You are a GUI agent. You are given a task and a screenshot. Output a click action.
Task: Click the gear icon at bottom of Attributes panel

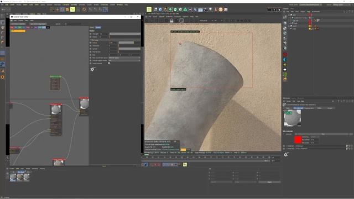286,155
